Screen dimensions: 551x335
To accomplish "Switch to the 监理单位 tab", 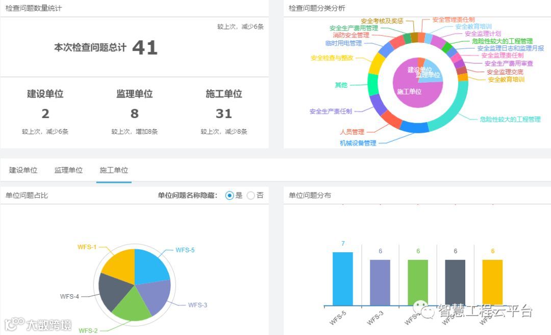I will pos(68,171).
